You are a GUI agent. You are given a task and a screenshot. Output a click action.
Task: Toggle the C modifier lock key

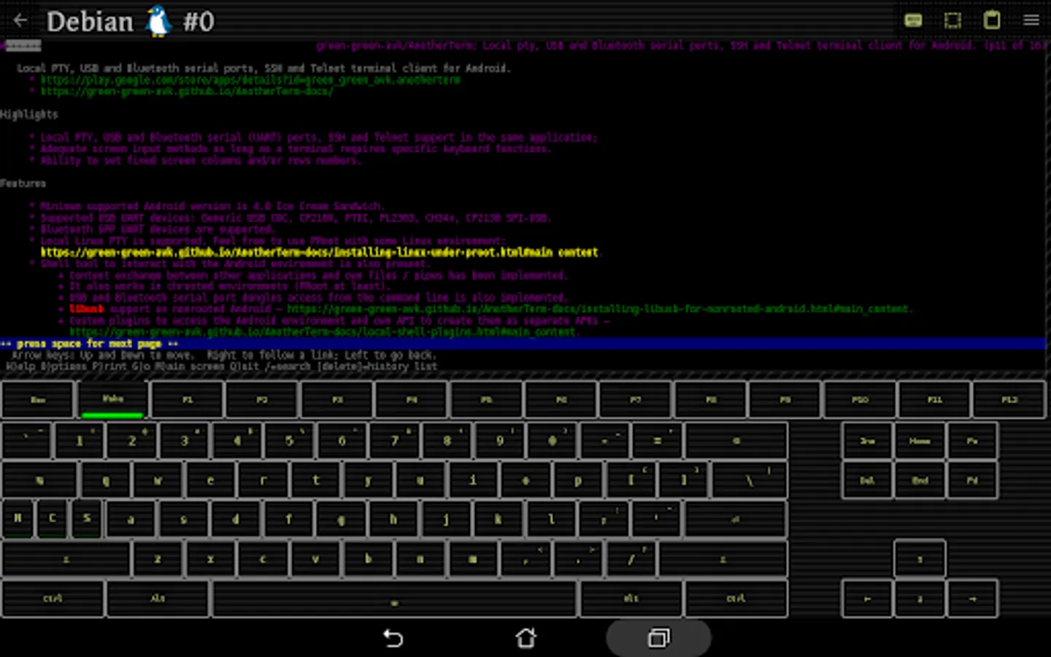point(52,518)
